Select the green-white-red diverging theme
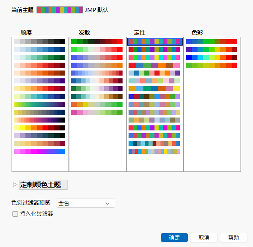The width and height of the screenshot is (253, 247). coord(97,49)
